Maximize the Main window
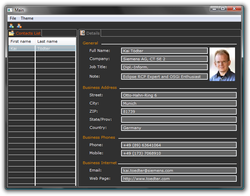 [223, 9]
